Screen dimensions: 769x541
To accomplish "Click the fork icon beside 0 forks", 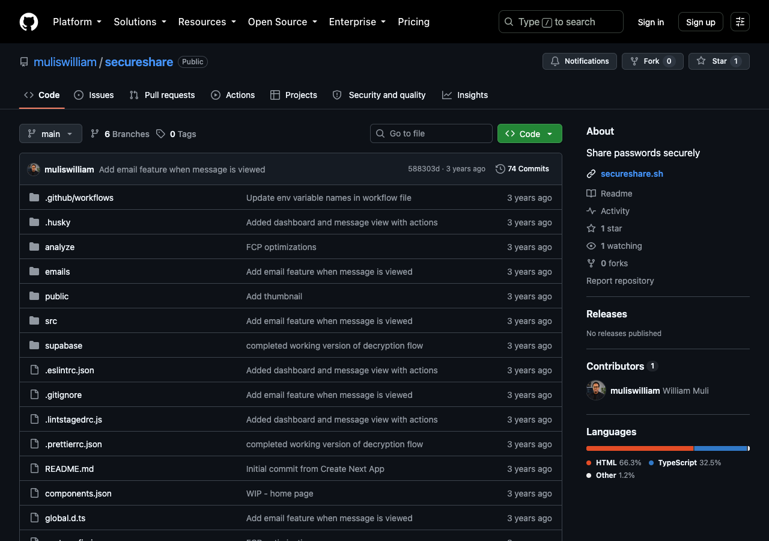I will coord(591,263).
